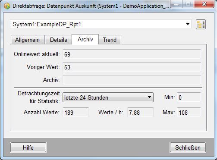Screen dimensions: 217x160
Task: Click the 'Werte / h:' label
Action: click(111, 112)
